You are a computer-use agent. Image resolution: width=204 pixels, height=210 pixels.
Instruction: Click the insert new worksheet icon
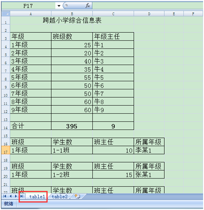78,196
